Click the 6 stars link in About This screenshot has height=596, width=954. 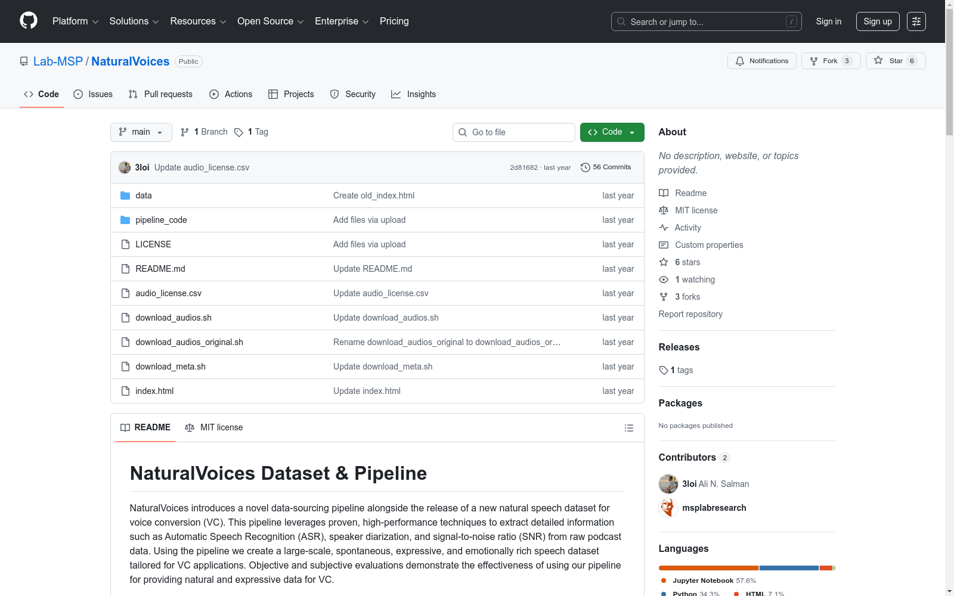(x=687, y=262)
